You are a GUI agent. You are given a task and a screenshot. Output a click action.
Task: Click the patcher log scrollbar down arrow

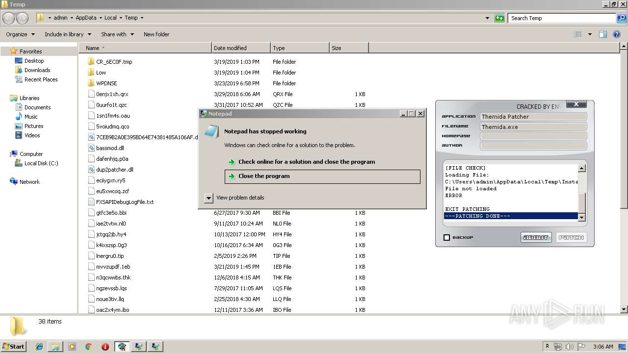coord(582,217)
